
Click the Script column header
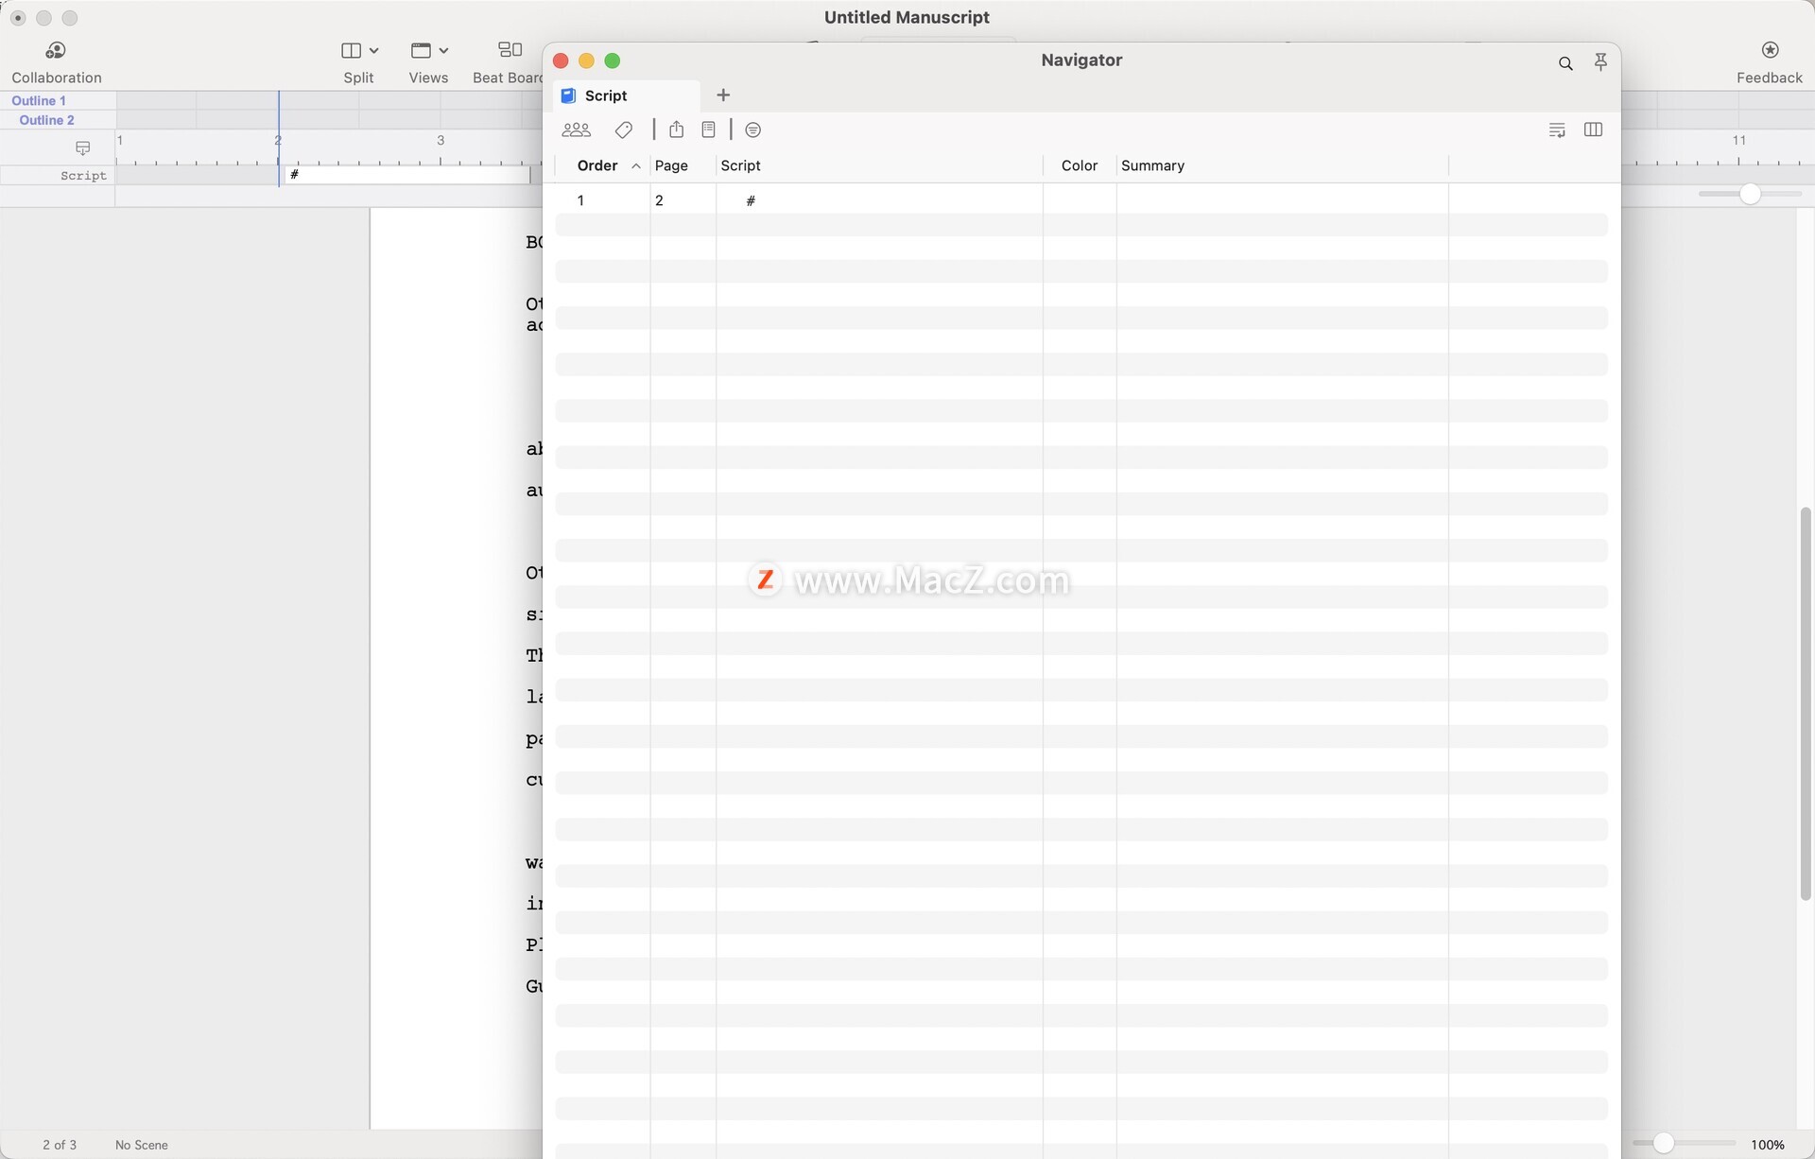coord(740,165)
